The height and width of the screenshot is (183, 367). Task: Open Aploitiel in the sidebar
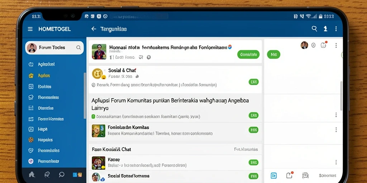[46, 64]
